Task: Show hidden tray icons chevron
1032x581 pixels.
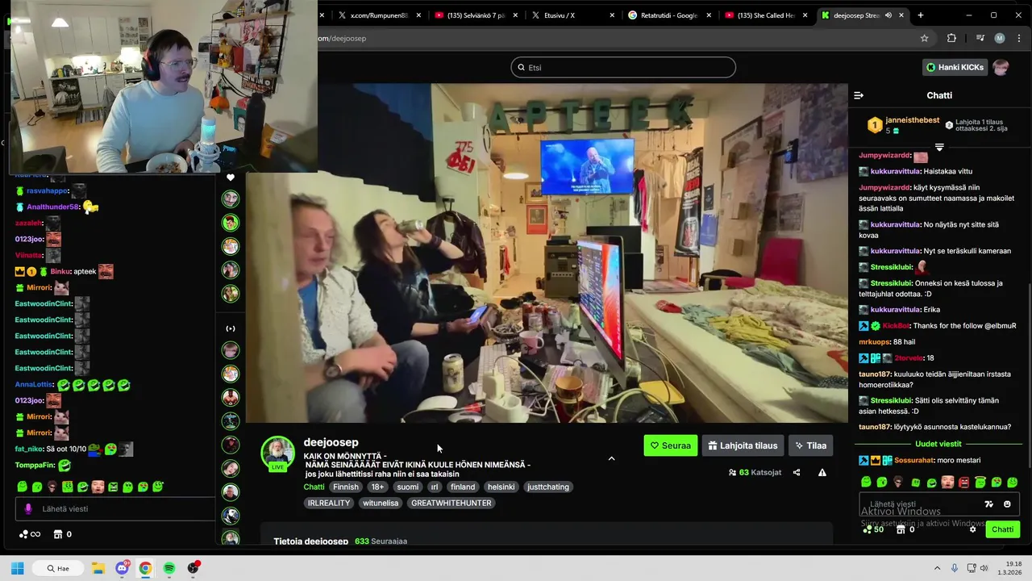Action: point(935,568)
